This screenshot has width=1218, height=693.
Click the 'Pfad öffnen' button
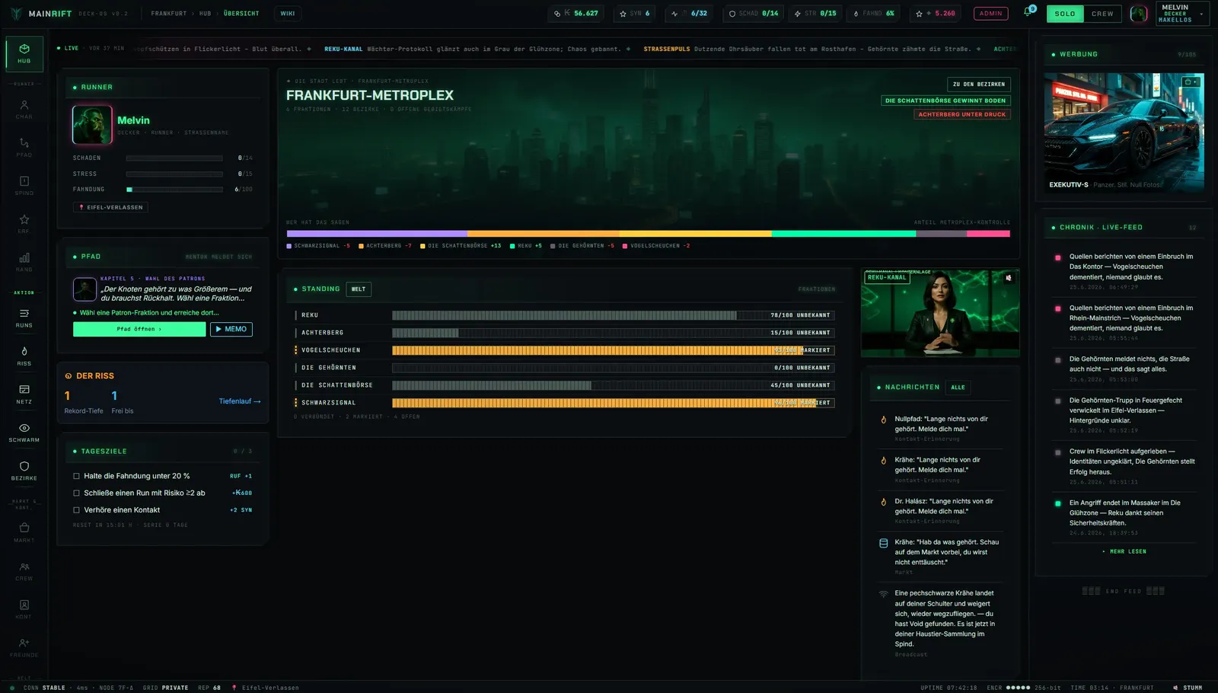click(x=139, y=329)
